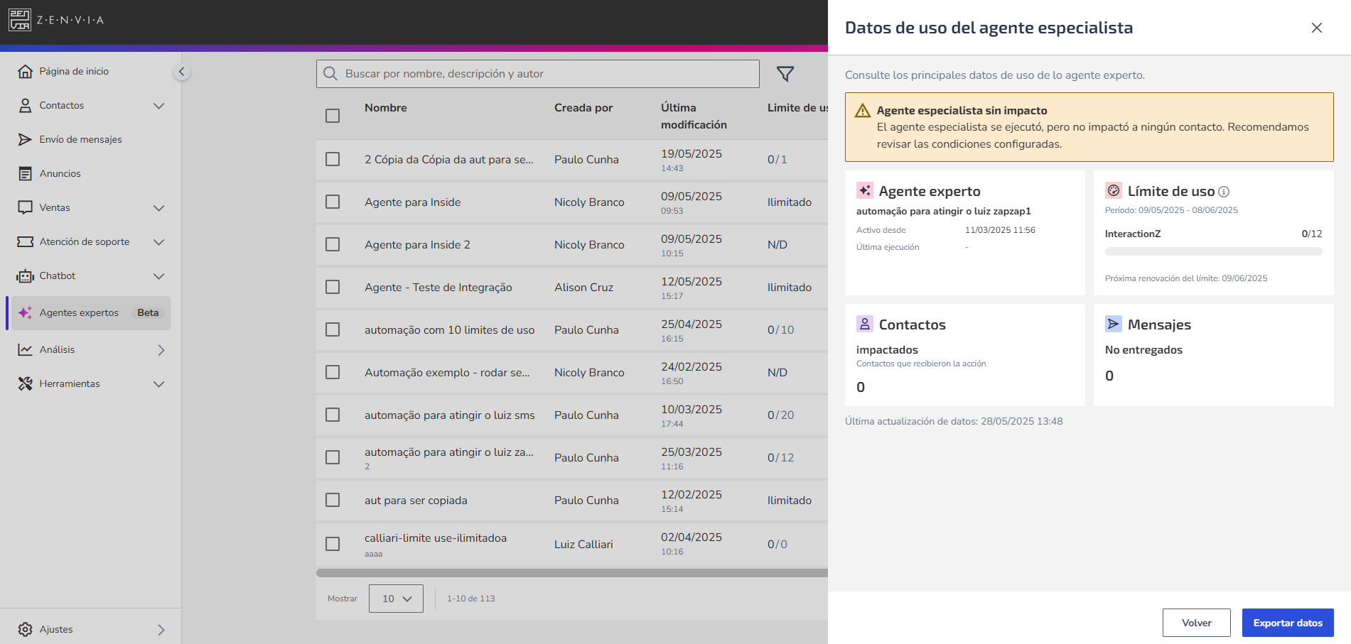Open the Mostrar rows-per-page dropdown

396,599
